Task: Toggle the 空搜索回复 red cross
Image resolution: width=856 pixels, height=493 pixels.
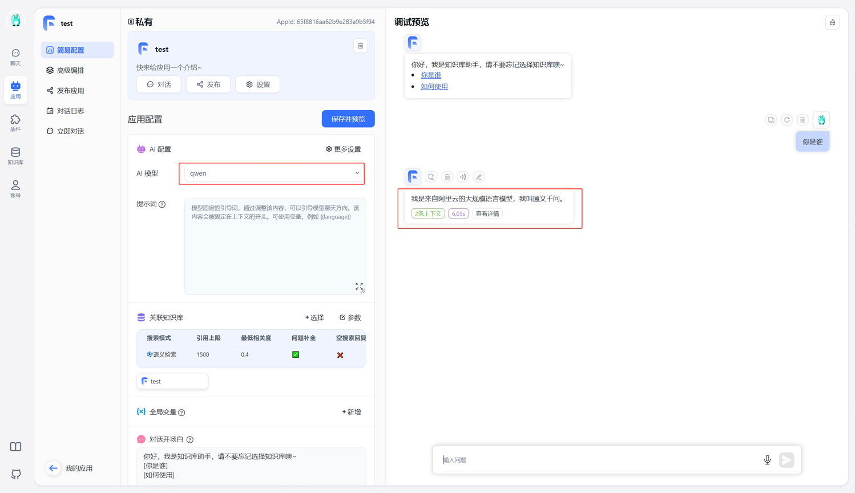Action: tap(340, 355)
